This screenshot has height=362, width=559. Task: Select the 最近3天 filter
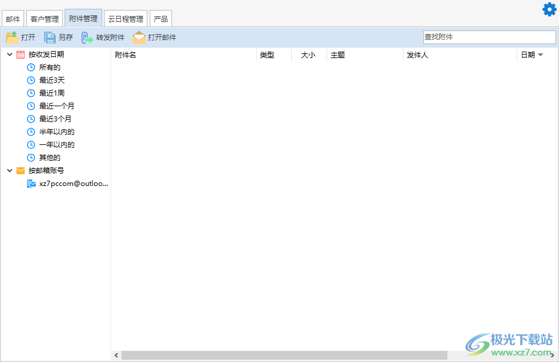tap(52, 80)
